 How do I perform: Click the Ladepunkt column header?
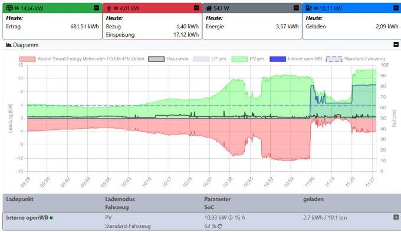19,199
